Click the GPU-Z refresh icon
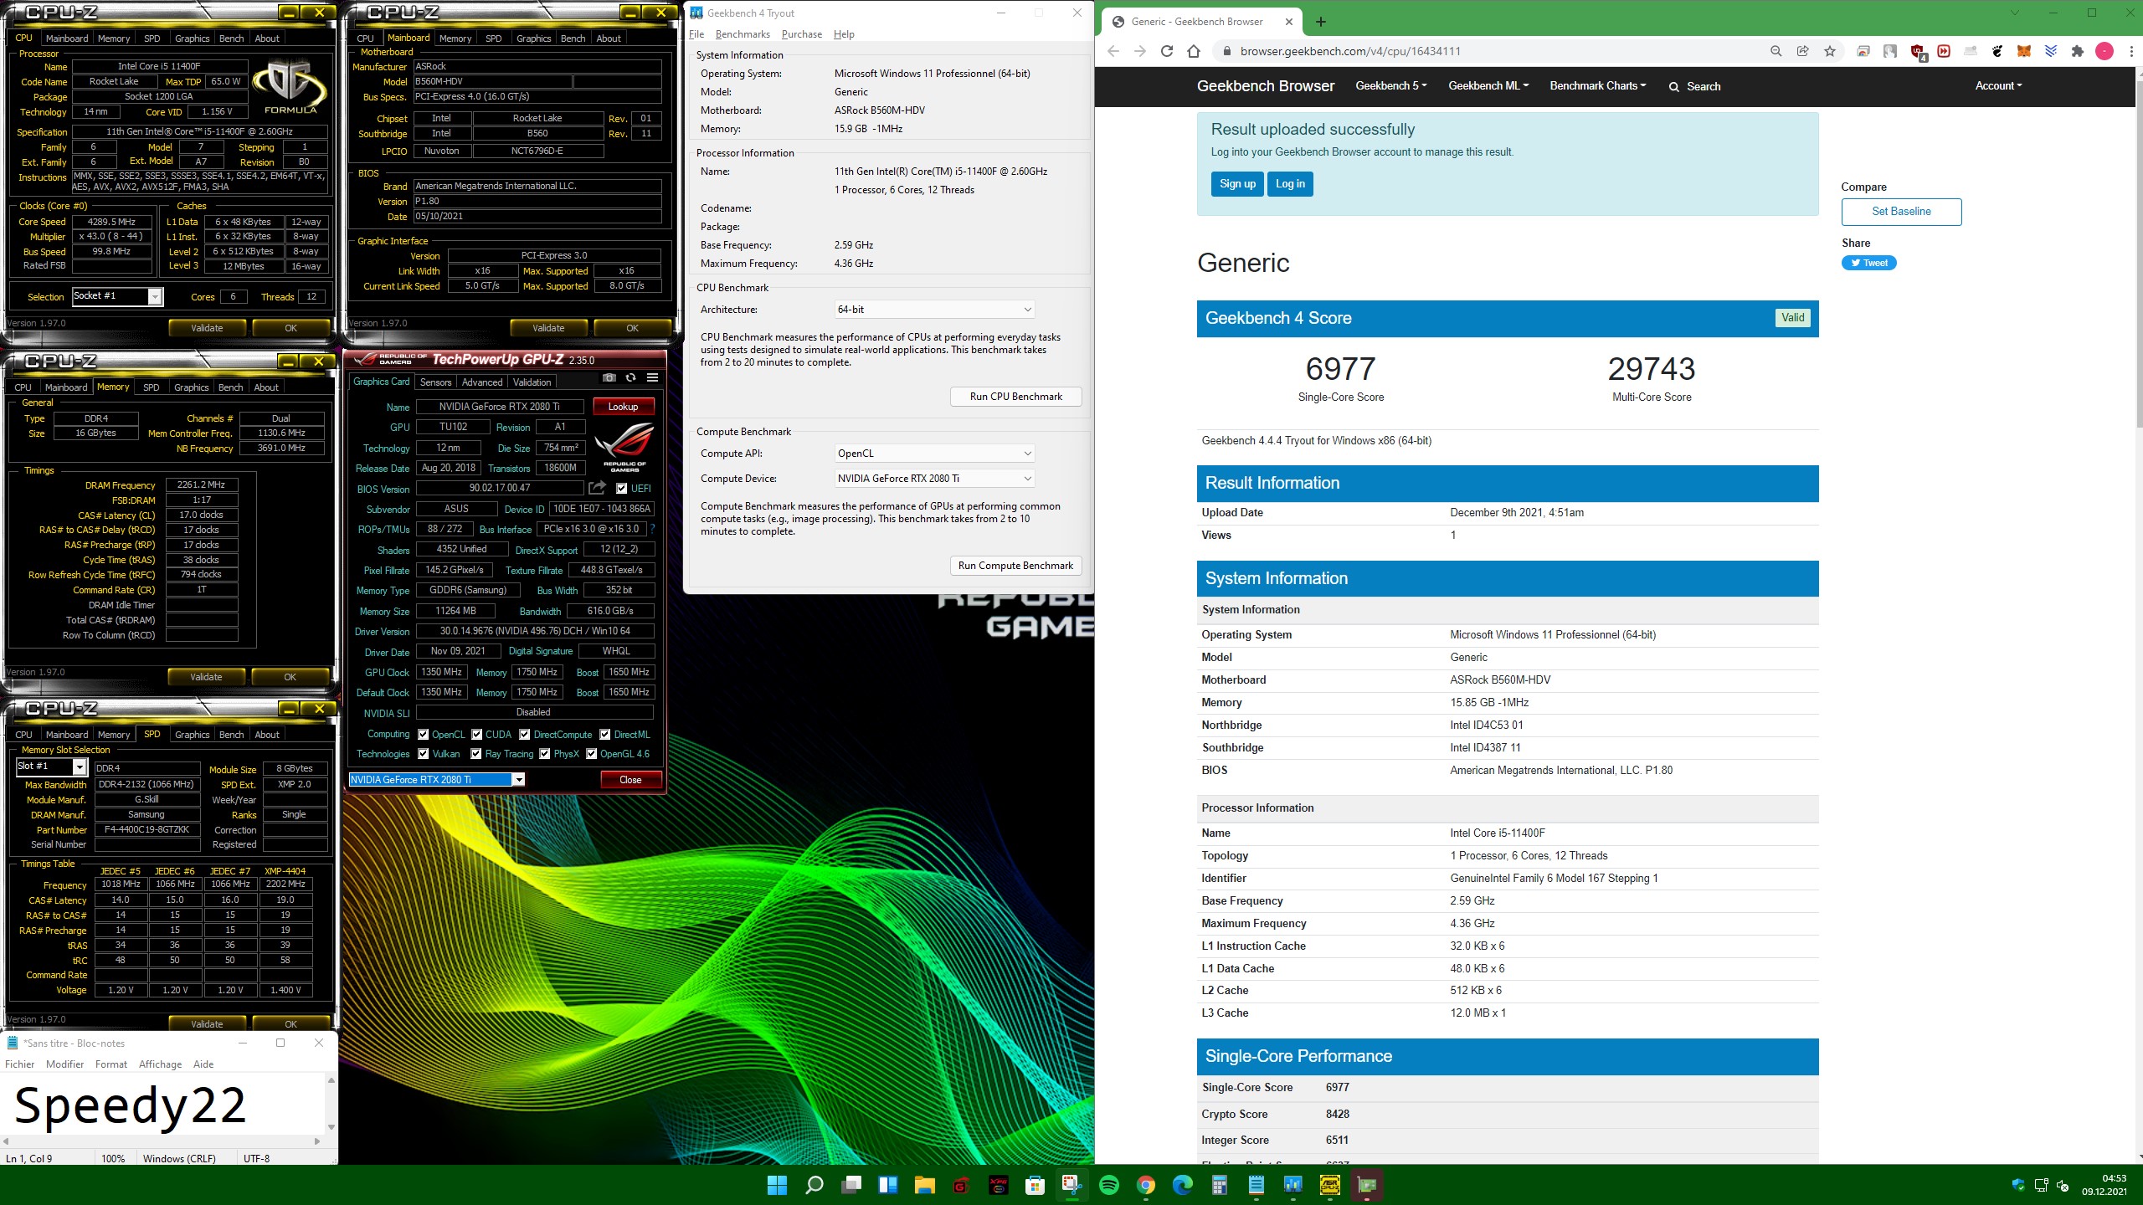Screen dimensions: 2143x1205 point(630,378)
